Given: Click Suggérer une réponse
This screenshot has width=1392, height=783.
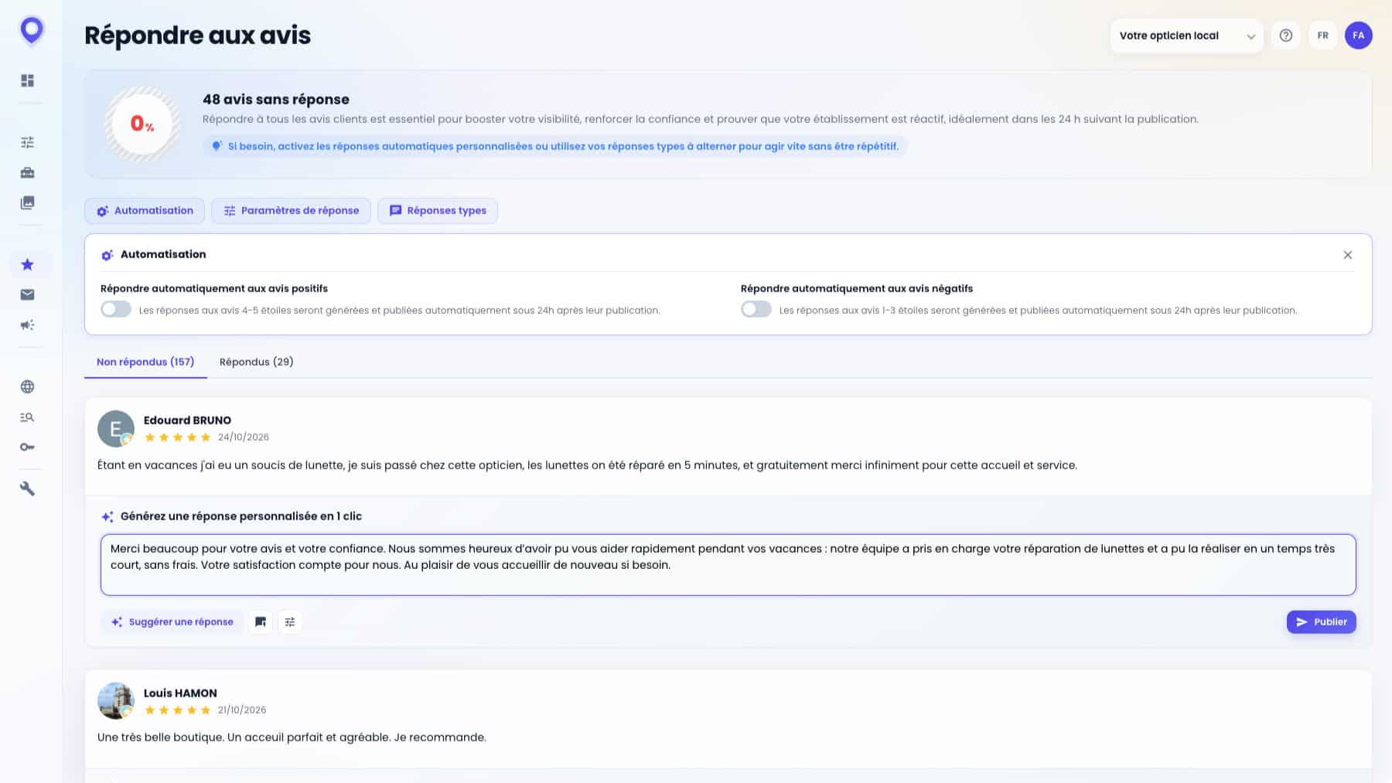Looking at the screenshot, I should 172,622.
